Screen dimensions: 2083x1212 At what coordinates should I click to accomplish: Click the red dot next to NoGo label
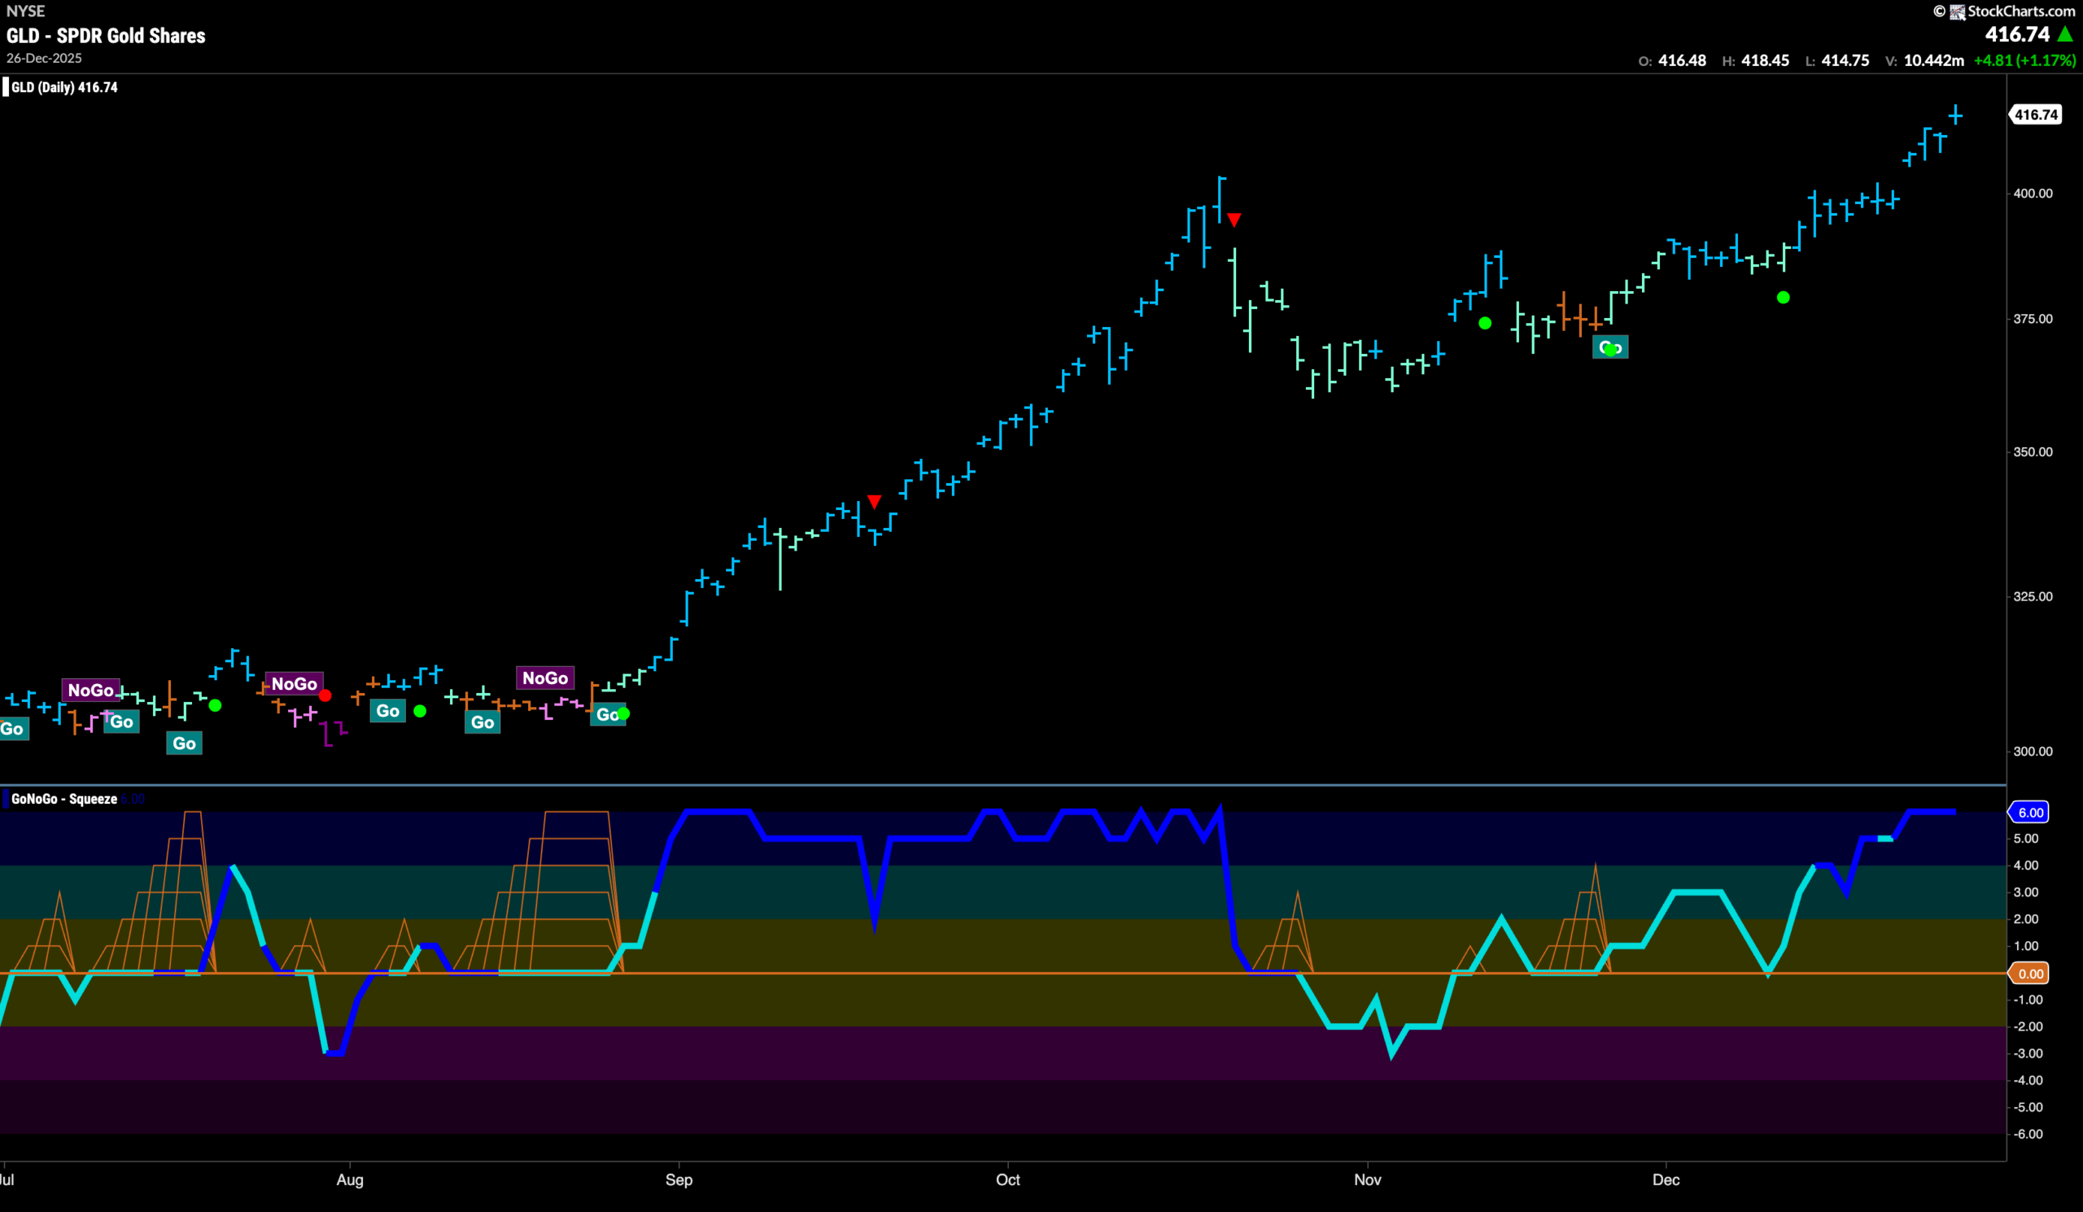pyautogui.click(x=325, y=695)
